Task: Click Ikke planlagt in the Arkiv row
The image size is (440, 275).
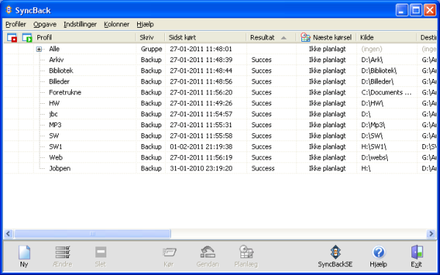Action: (327, 60)
